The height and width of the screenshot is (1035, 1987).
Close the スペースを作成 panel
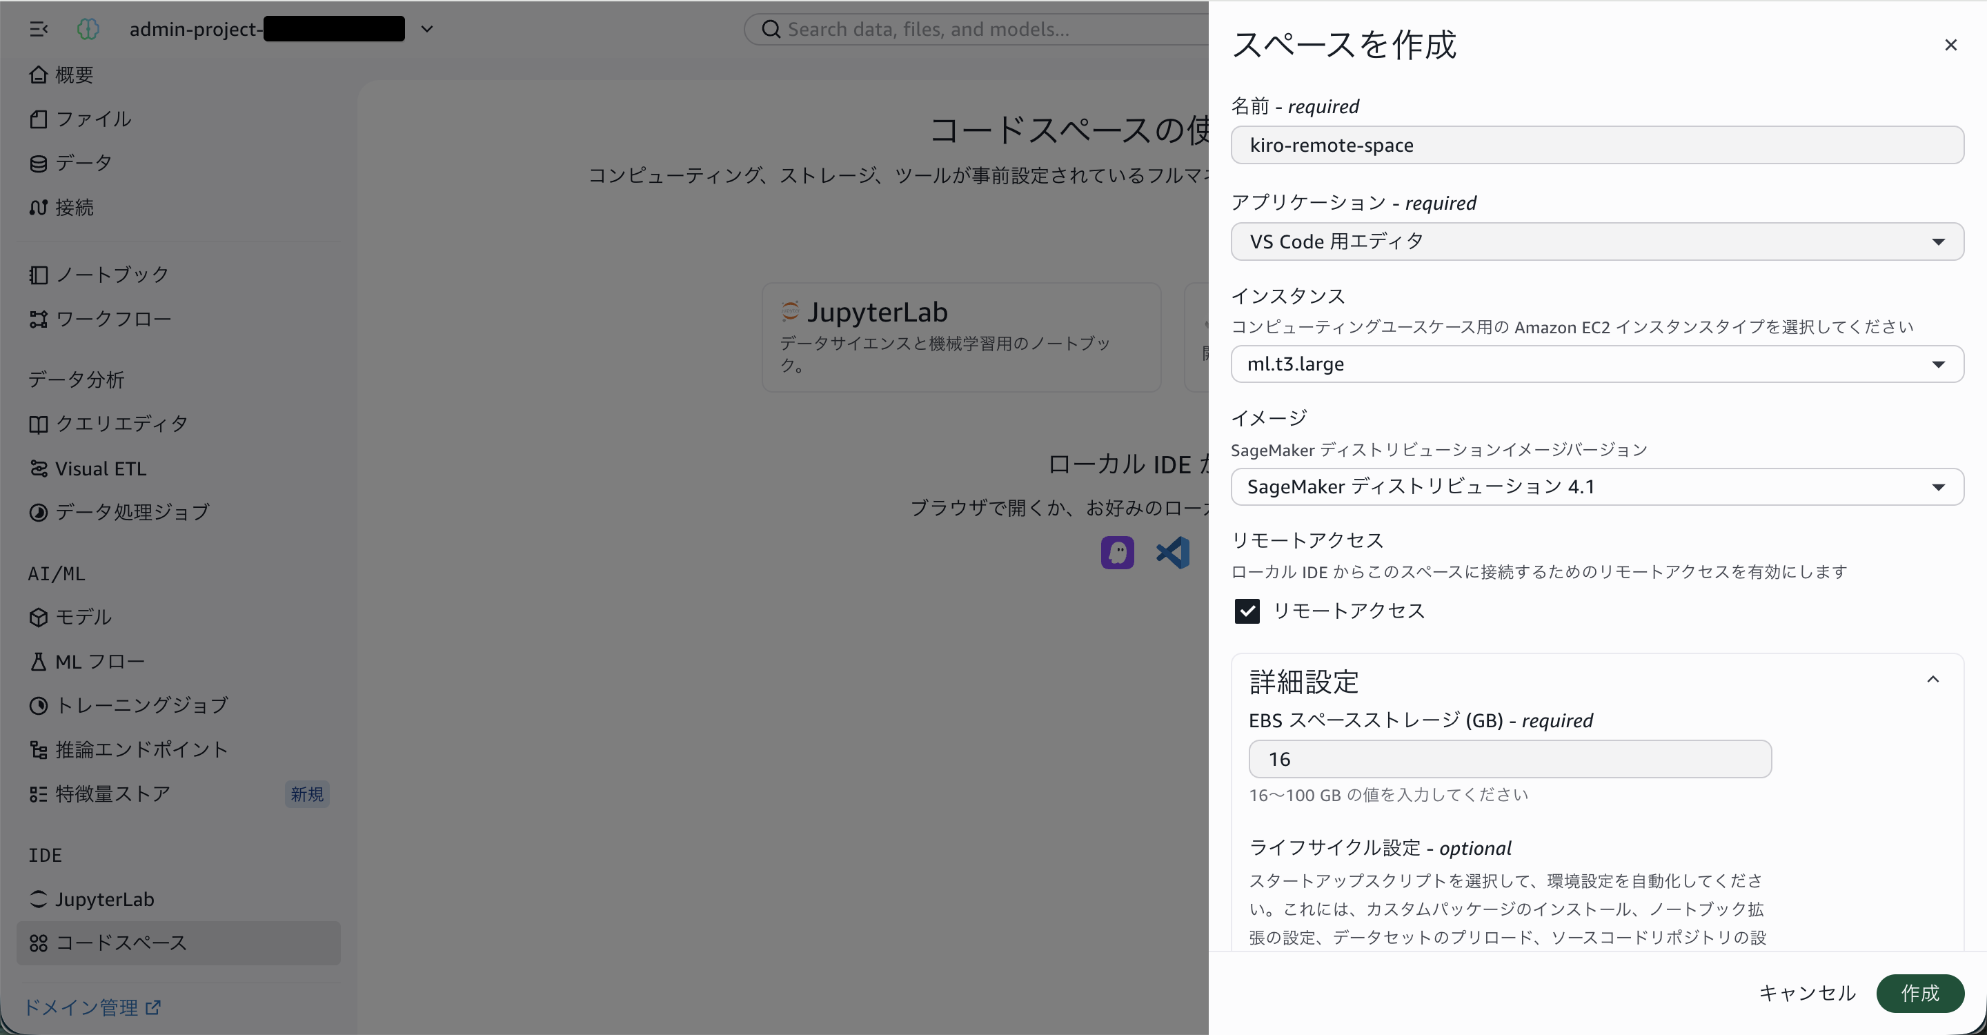click(x=1950, y=45)
